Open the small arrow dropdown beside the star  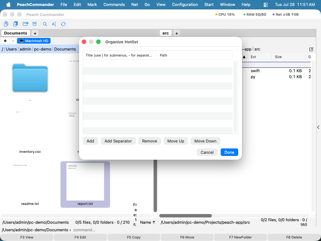click(x=13, y=41)
